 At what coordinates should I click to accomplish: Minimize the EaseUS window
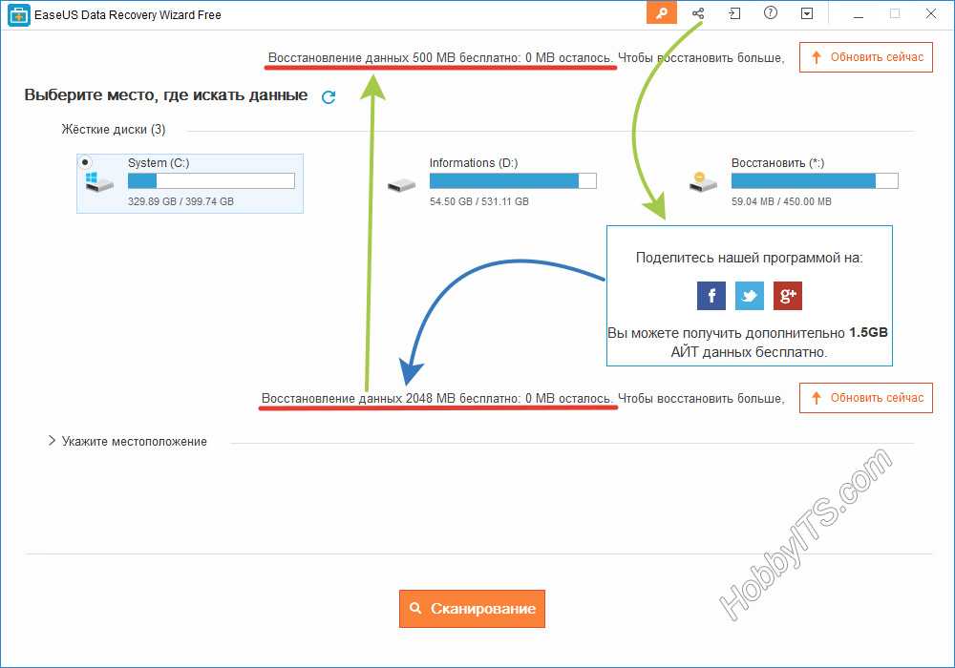click(x=859, y=13)
